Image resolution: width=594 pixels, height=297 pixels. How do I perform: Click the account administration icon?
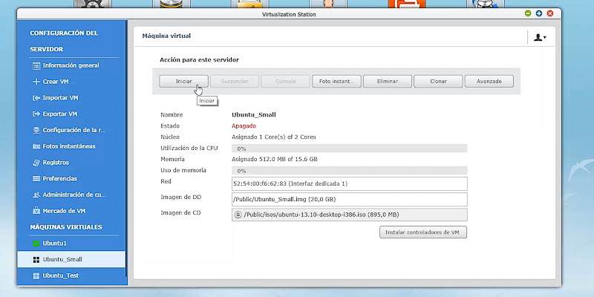point(36,195)
